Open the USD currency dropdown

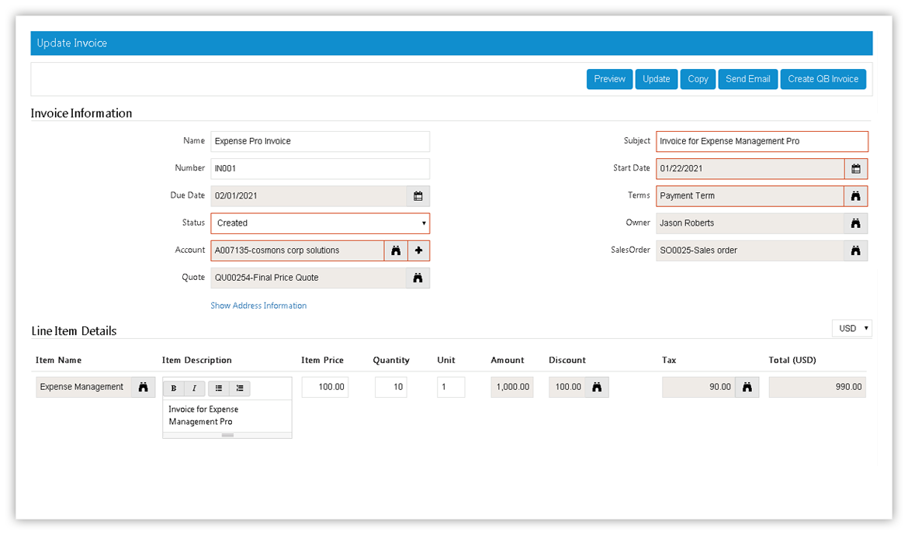point(851,329)
